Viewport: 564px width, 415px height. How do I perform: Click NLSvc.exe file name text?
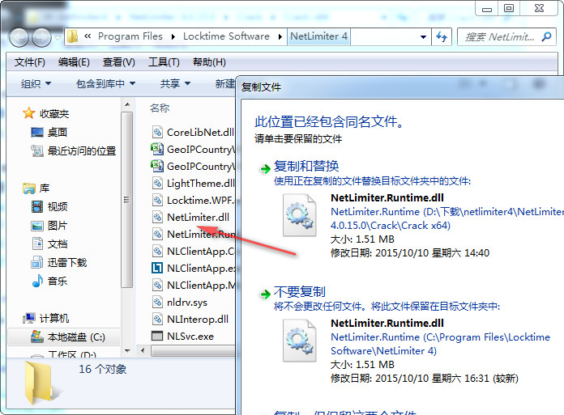pyautogui.click(x=190, y=337)
